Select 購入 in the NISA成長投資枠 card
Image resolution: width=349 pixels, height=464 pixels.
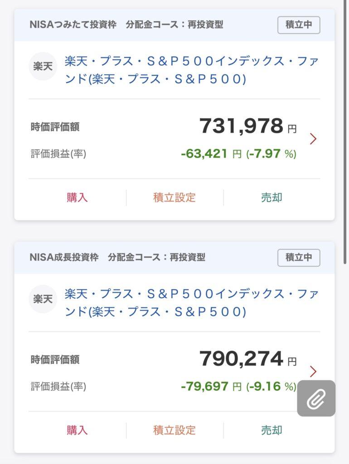77,430
